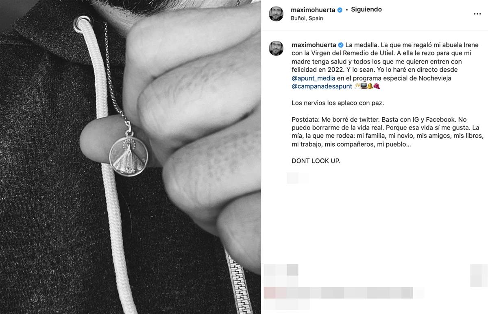
Task: Toggle the Siguiendo following status
Action: tap(366, 9)
